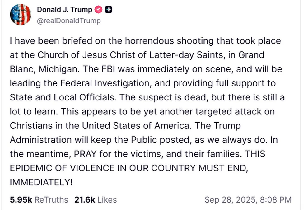The width and height of the screenshot is (308, 210).
Task: Click the final word "IMMEDIATELY!"
Action: click(41, 182)
